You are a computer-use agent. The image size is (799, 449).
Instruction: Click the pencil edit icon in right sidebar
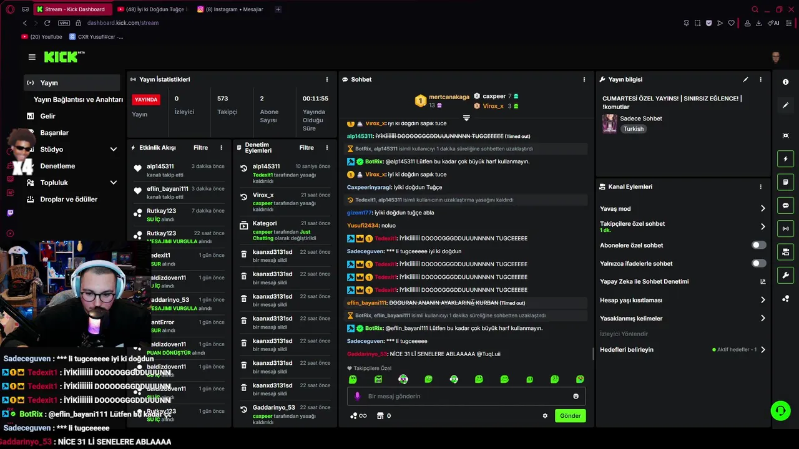[785, 105]
